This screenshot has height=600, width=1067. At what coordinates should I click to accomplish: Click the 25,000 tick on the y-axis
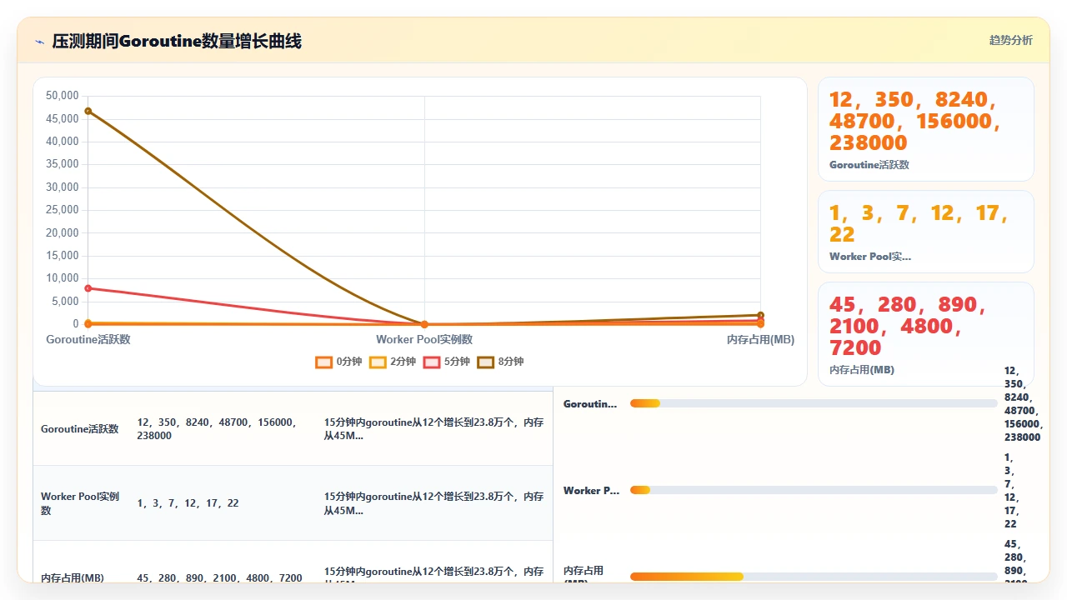coord(63,210)
